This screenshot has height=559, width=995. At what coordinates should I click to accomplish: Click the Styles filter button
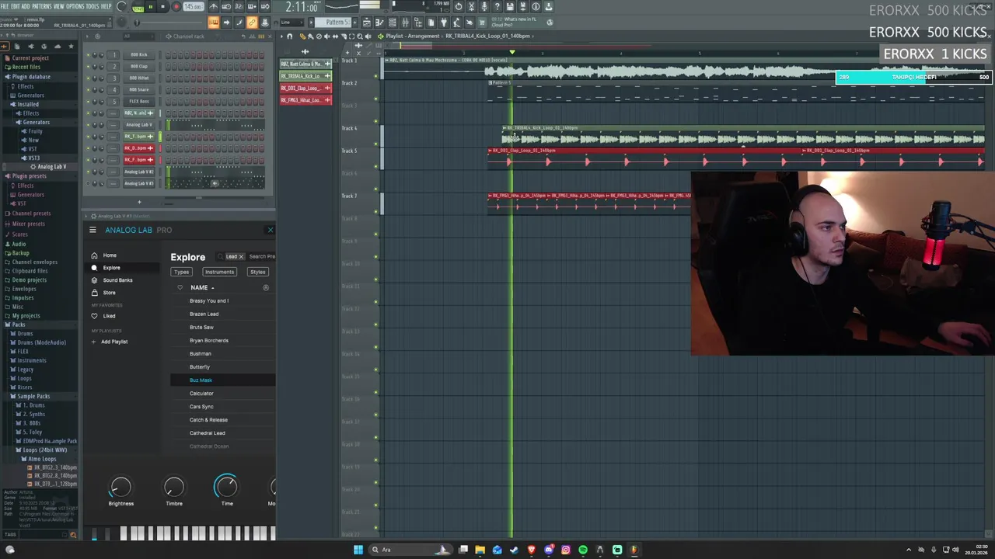click(x=257, y=272)
